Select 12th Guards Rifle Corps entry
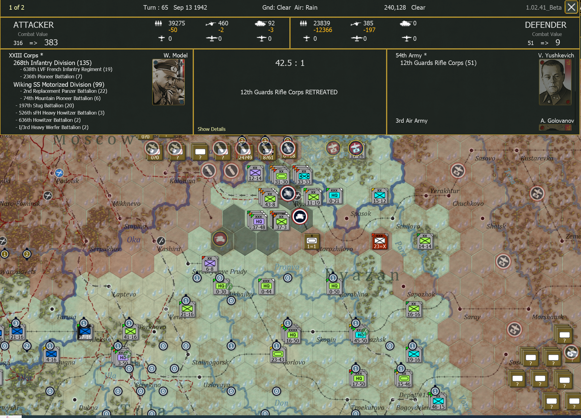Viewport: 581px width, 418px height. click(438, 63)
